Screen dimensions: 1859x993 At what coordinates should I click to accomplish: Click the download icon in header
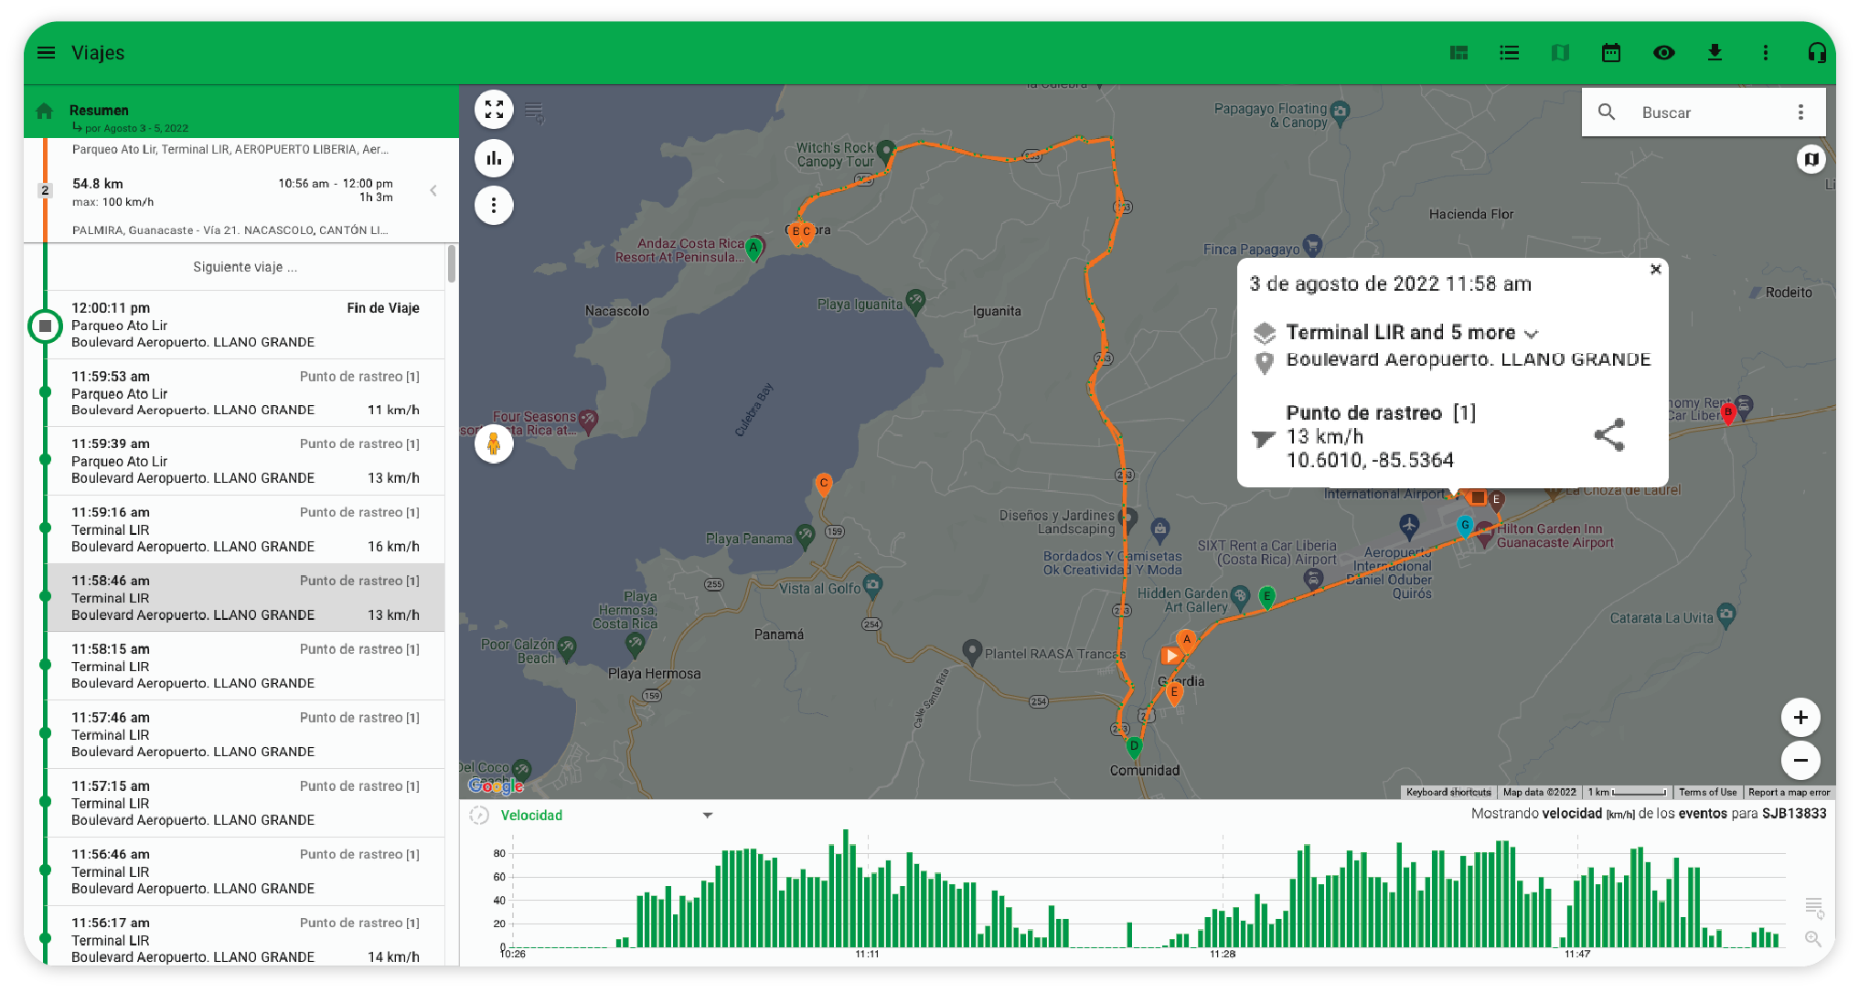(1715, 53)
